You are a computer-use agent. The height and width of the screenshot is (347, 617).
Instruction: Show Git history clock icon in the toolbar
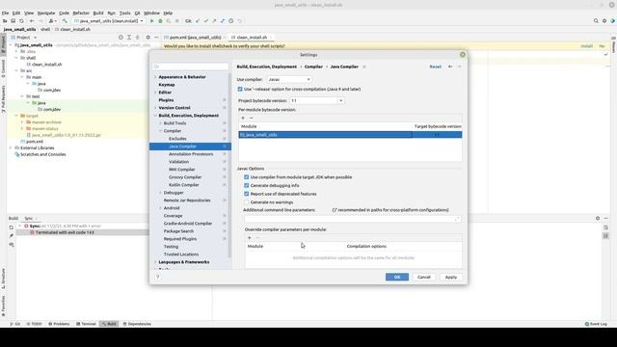[x=231, y=21]
